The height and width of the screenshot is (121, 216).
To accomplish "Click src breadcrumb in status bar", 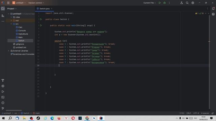I will pos(16,113).
